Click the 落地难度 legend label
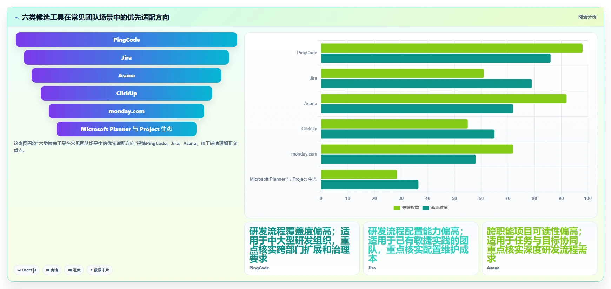This screenshot has height=289, width=611. tap(439, 208)
